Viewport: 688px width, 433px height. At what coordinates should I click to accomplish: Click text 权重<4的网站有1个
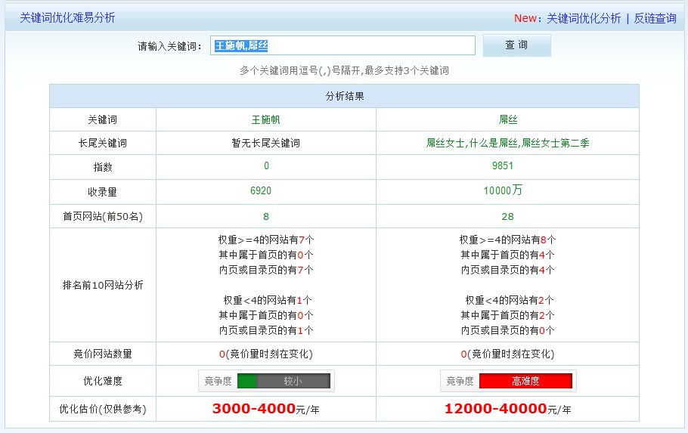click(268, 301)
